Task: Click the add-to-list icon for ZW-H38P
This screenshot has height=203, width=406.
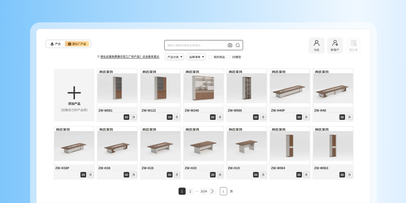Action: coord(91,175)
